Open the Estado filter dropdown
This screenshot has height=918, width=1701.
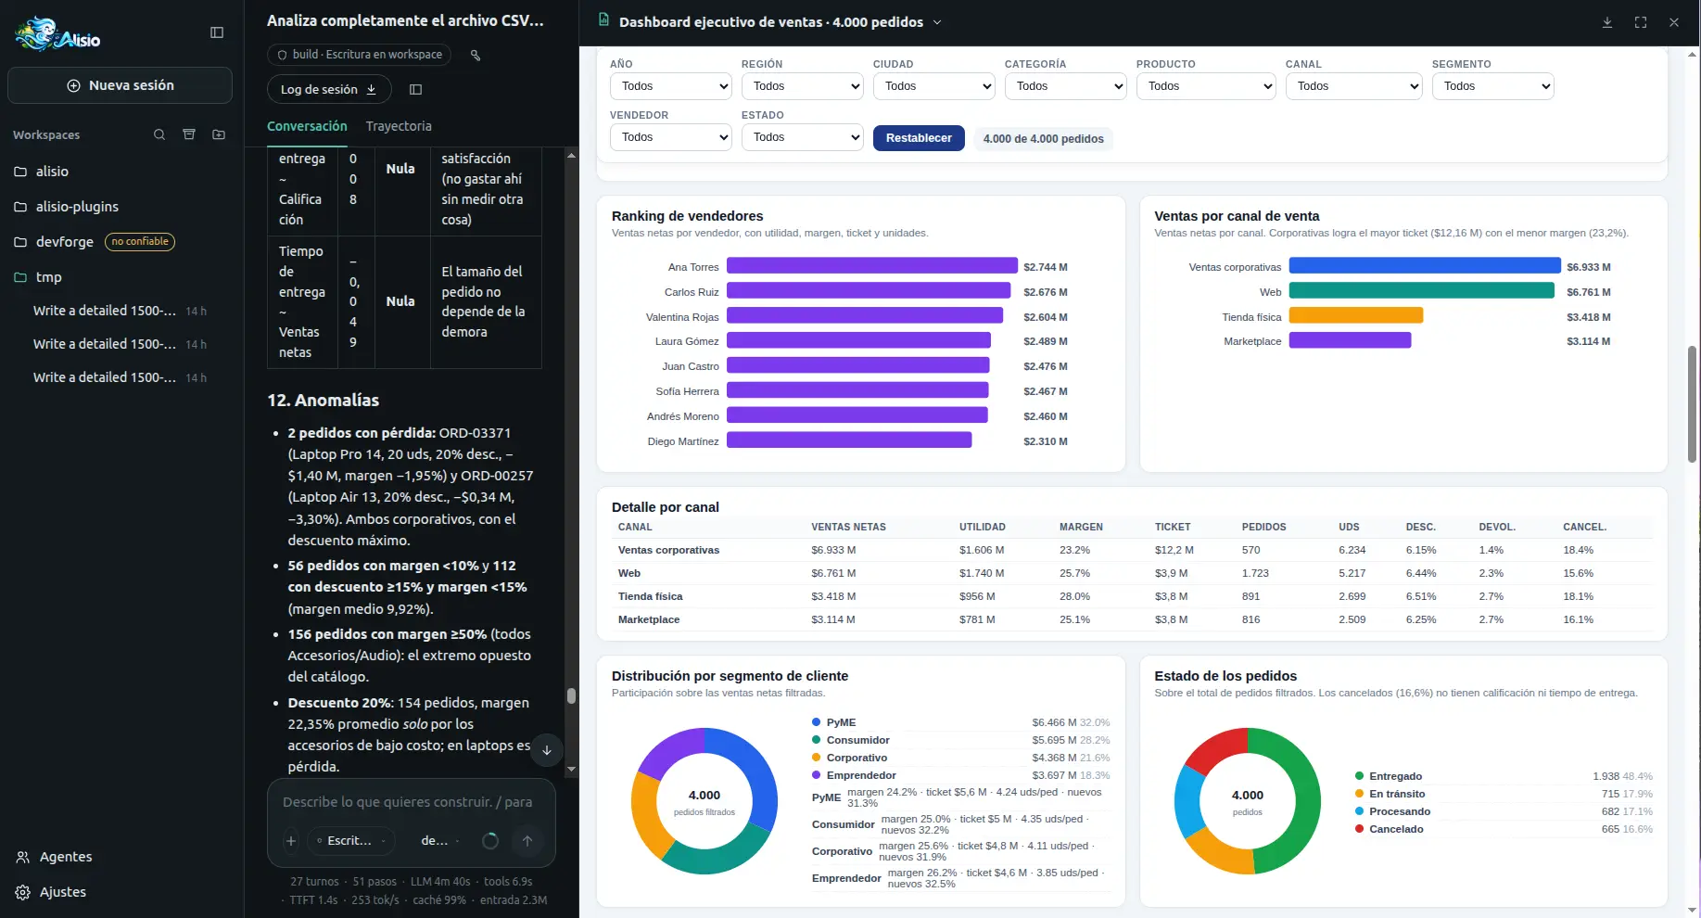point(803,137)
